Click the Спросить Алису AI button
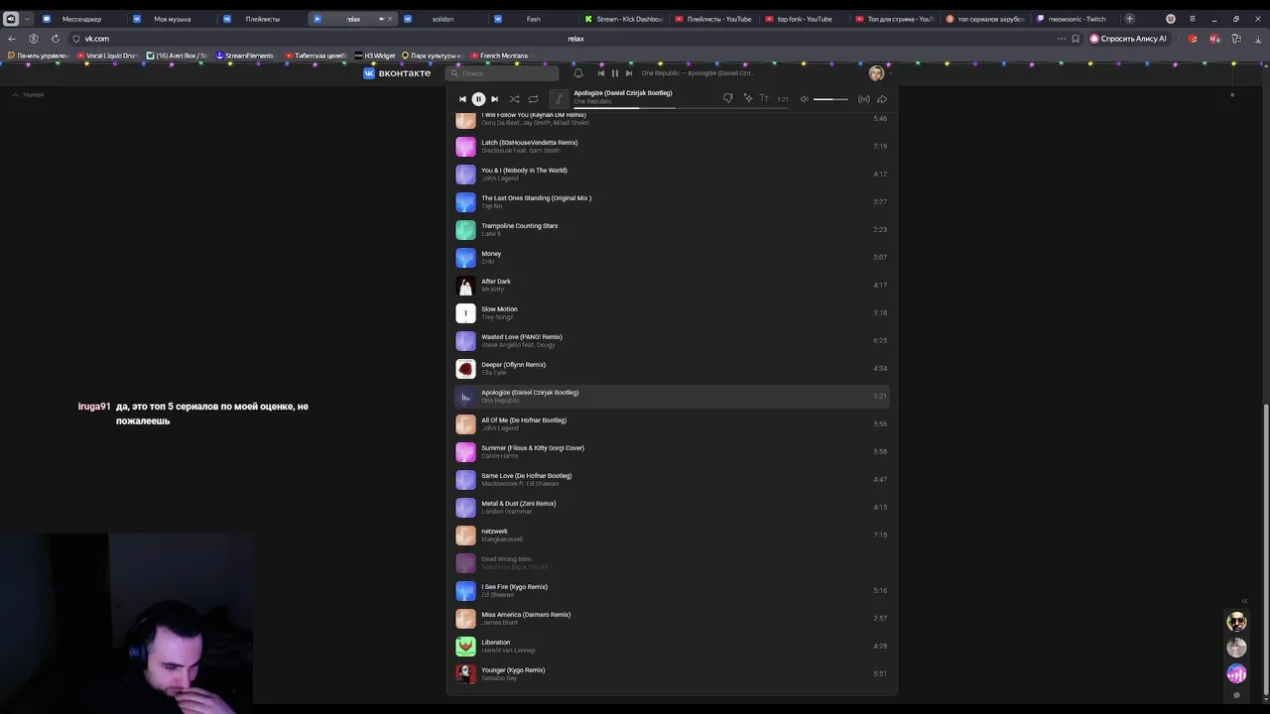Viewport: 1270px width, 714px height. [x=1128, y=39]
